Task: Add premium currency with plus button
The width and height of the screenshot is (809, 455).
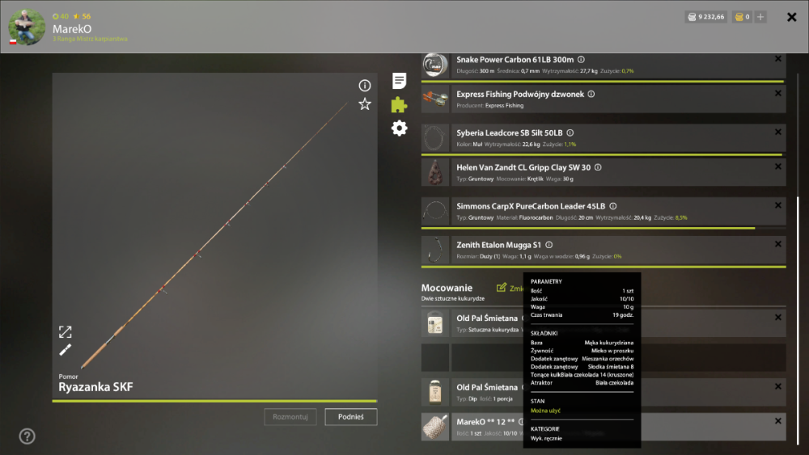Action: 760,17
